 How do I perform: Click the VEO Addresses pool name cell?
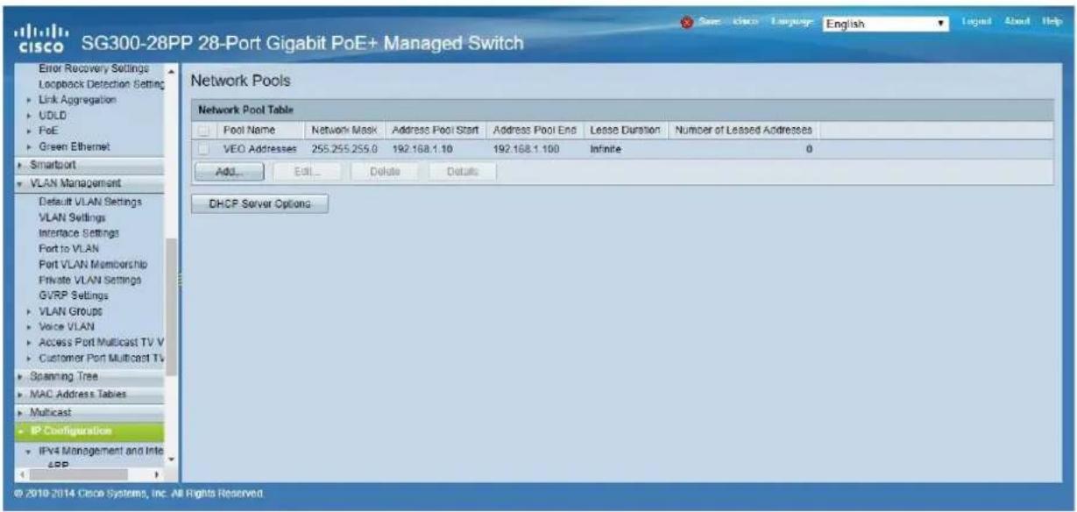[261, 150]
